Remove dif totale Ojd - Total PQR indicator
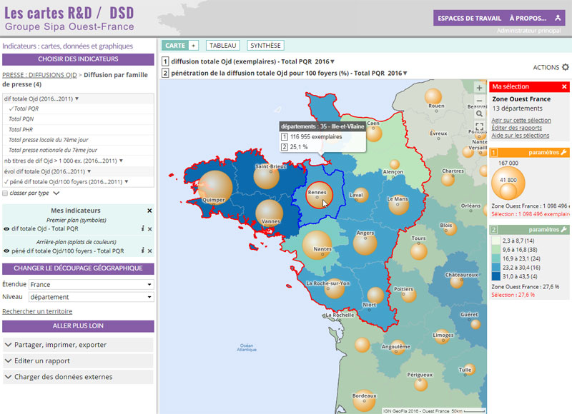 point(149,229)
